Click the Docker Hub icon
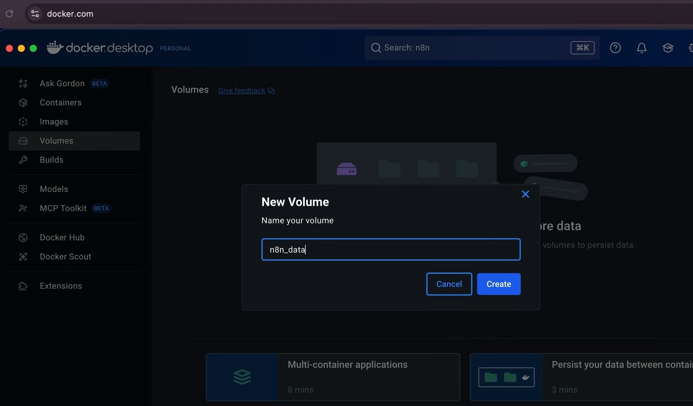Image resolution: width=693 pixels, height=406 pixels. [23, 237]
